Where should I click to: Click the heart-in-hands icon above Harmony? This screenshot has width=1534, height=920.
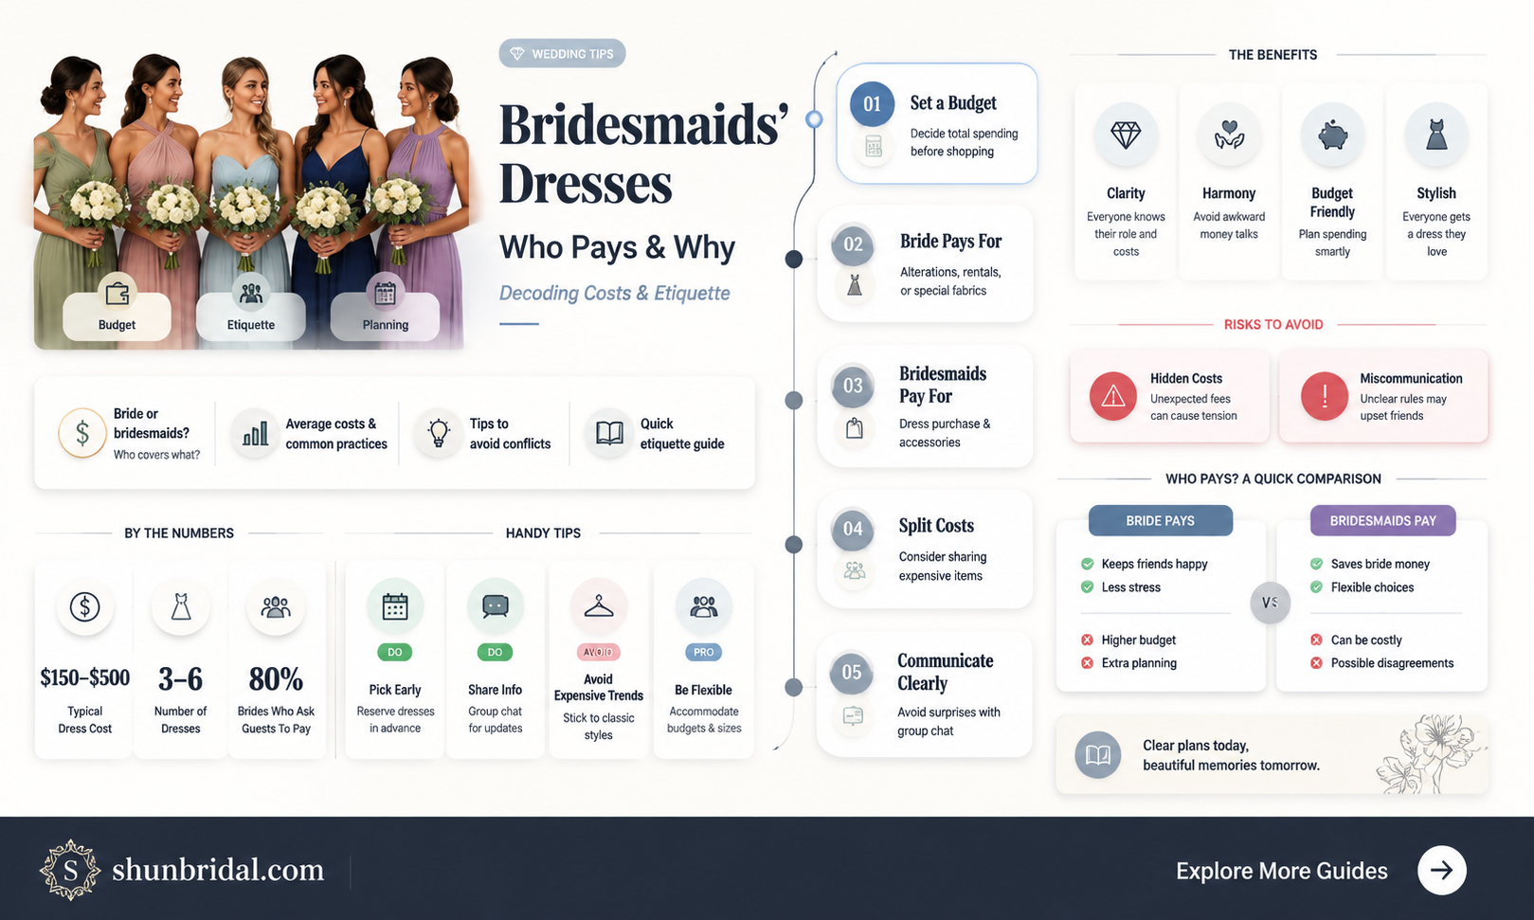coord(1229,135)
